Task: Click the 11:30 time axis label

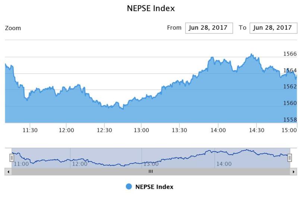Action: pyautogui.click(x=29, y=130)
